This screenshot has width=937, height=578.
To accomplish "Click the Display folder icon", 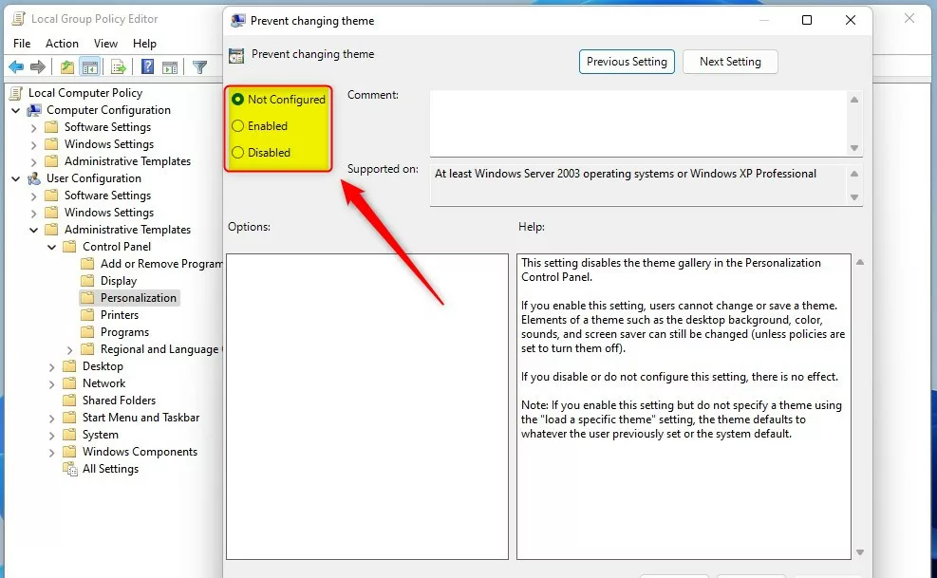I will coord(88,280).
